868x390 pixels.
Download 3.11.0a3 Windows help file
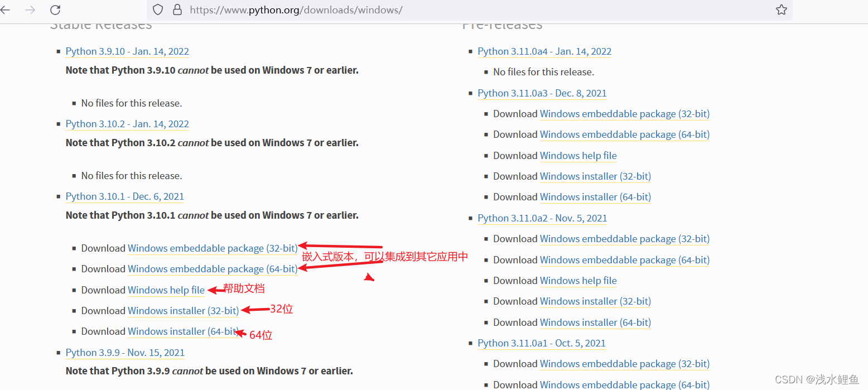click(578, 156)
